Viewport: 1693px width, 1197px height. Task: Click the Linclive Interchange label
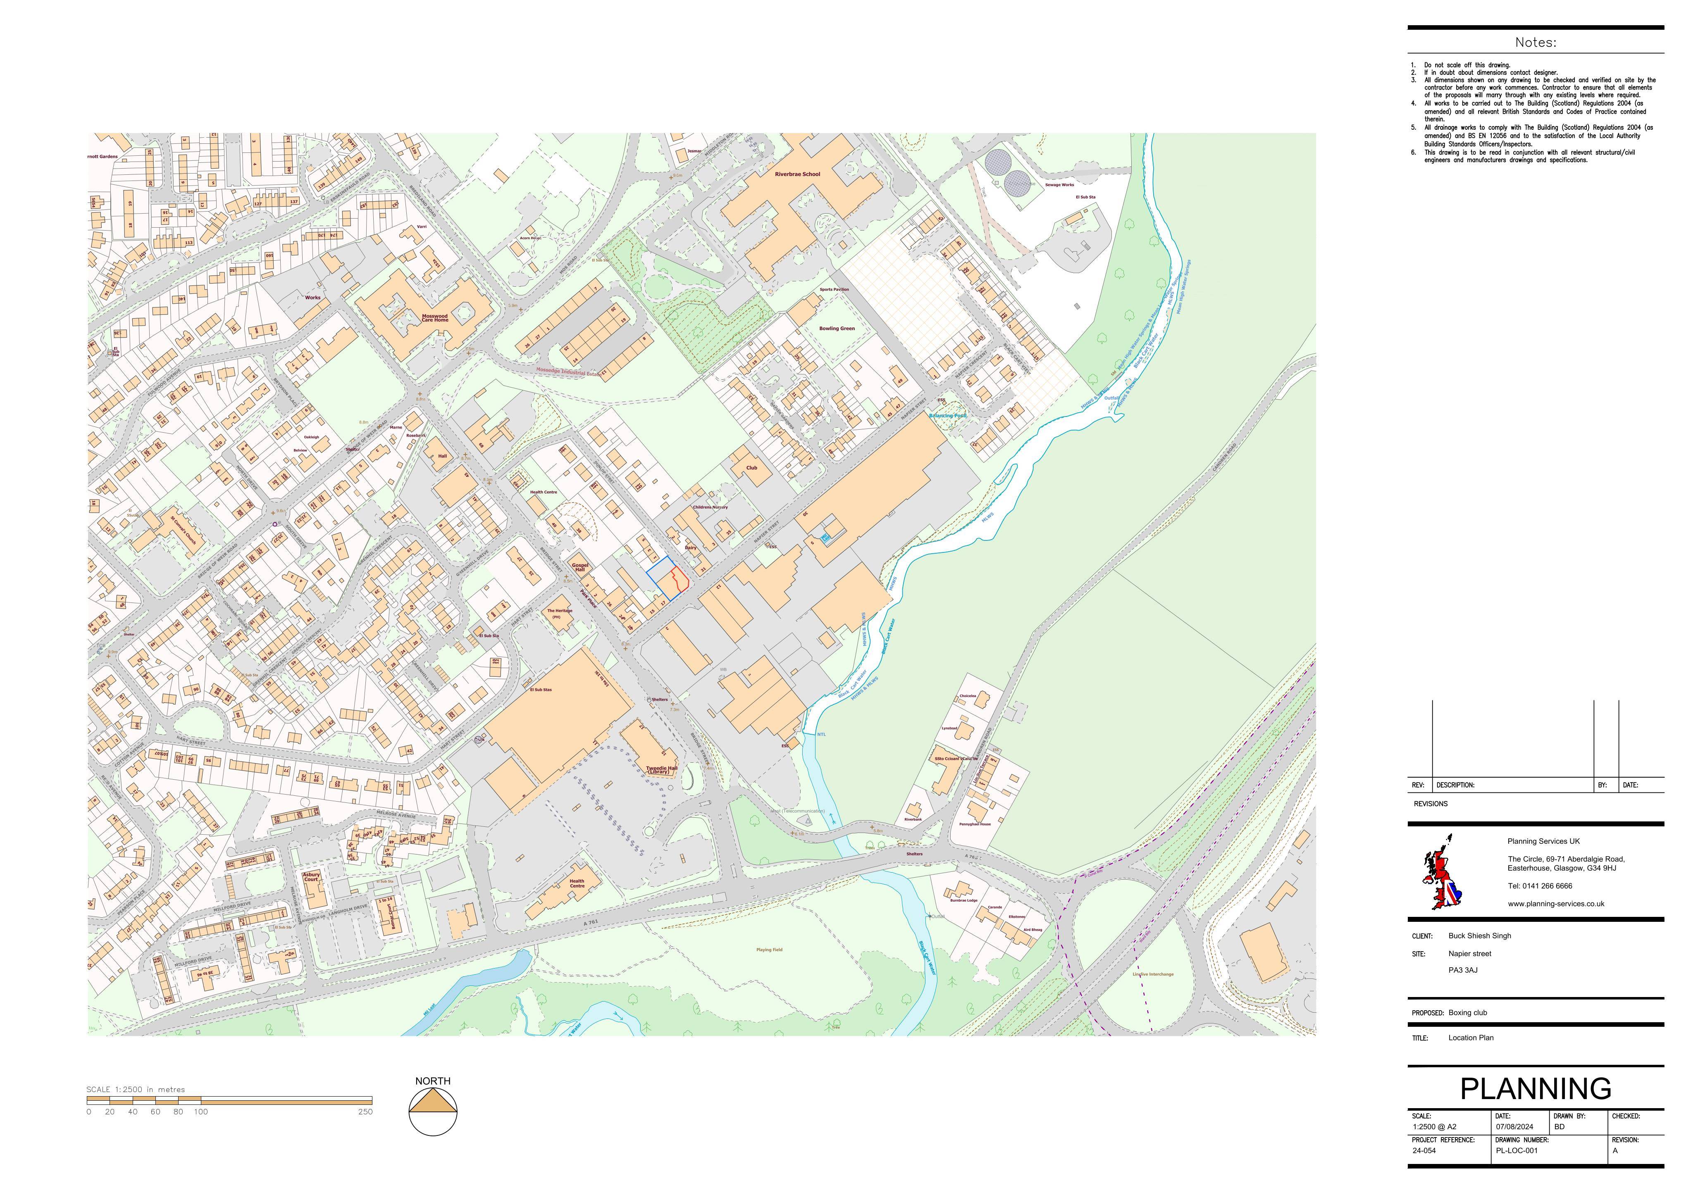click(1152, 974)
